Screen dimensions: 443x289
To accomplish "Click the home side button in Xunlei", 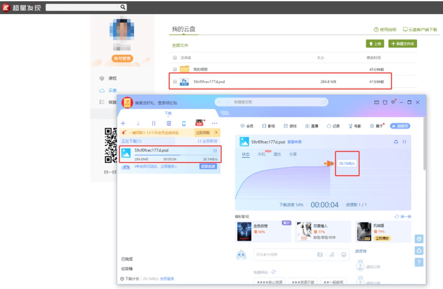I will point(419,251).
